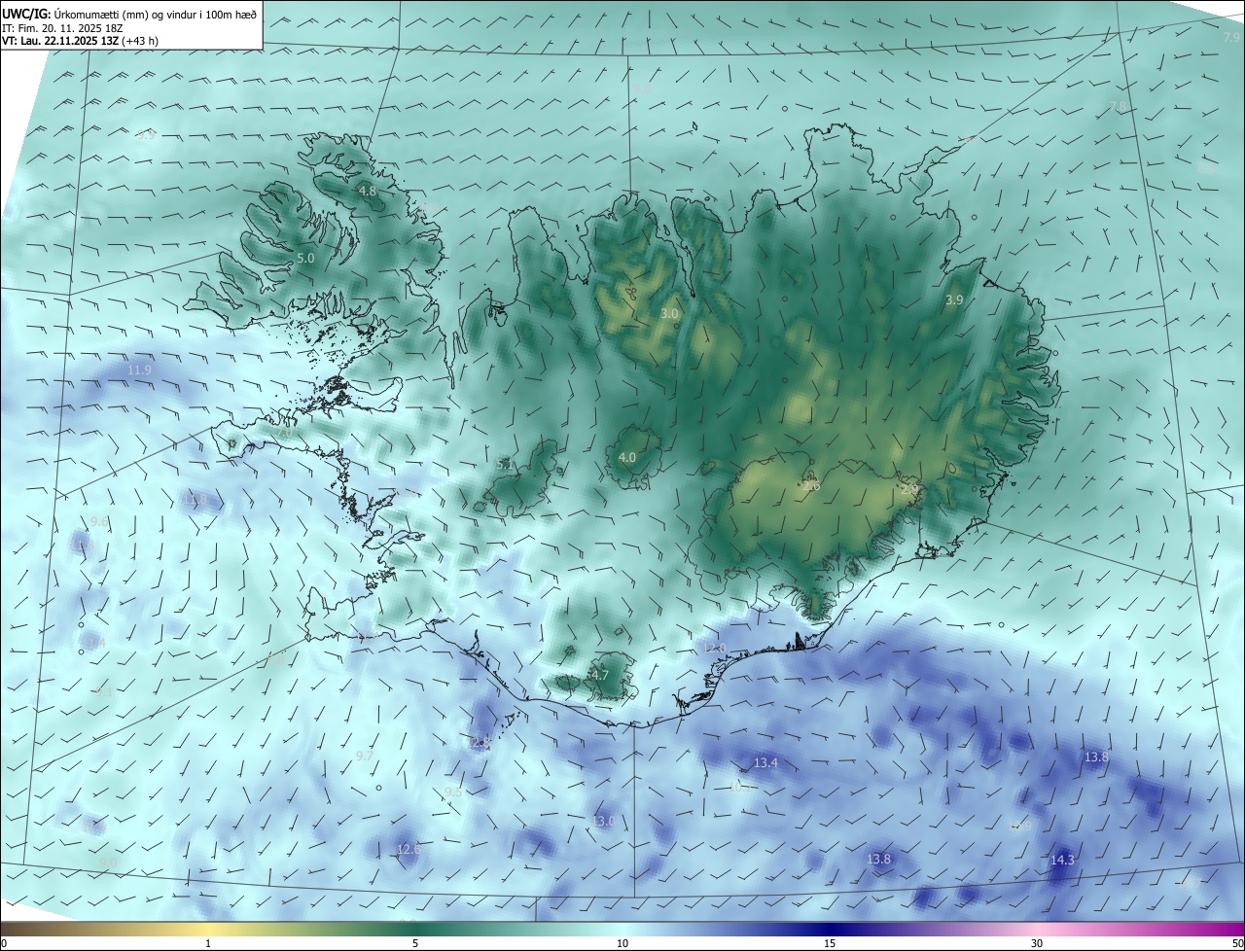This screenshot has width=1245, height=951.
Task: Click the '1' tick label on the color scale
Action: pyautogui.click(x=208, y=943)
